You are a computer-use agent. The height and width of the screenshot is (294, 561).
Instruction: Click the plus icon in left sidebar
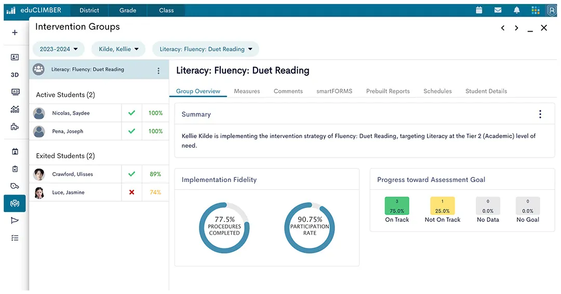point(15,33)
